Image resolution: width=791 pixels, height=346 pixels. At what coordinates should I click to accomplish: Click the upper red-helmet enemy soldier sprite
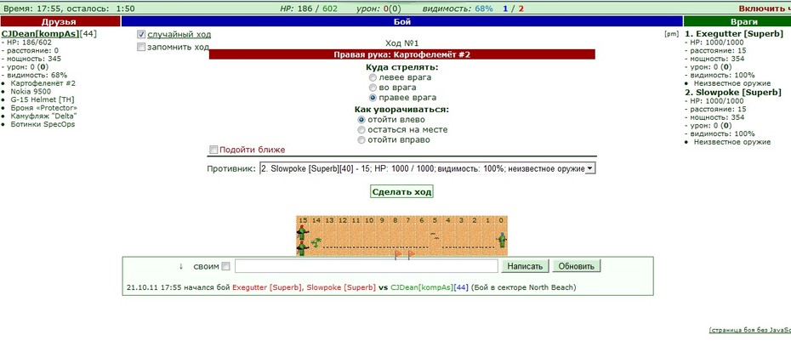[302, 232]
